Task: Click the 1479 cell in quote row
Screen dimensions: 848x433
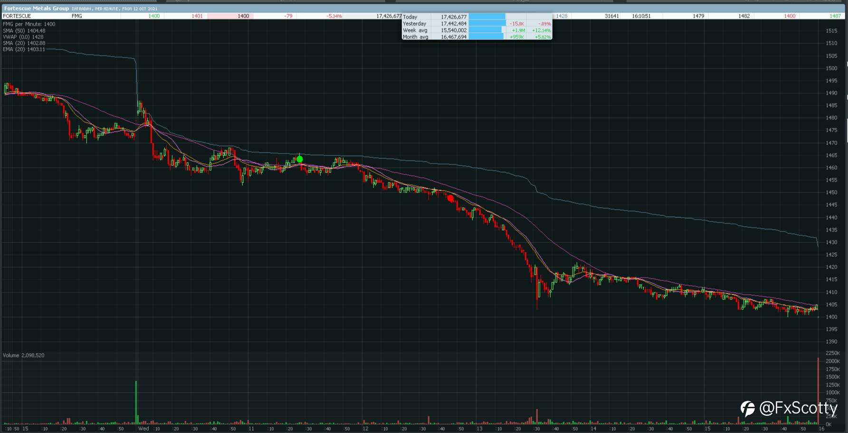Action: (698, 16)
